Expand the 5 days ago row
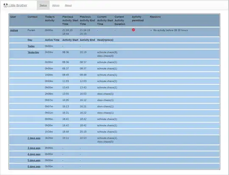The height and width of the screenshot is (175, 229). point(34,160)
